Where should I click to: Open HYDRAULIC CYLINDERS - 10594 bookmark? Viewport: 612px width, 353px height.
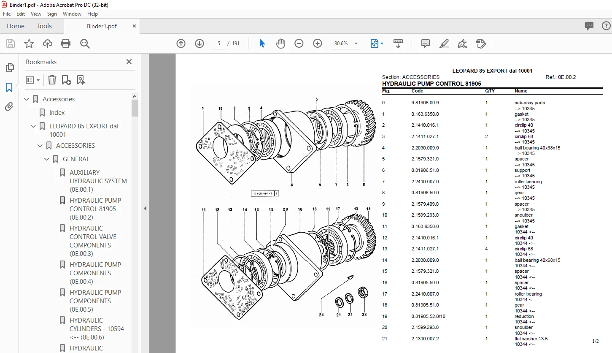(x=97, y=329)
